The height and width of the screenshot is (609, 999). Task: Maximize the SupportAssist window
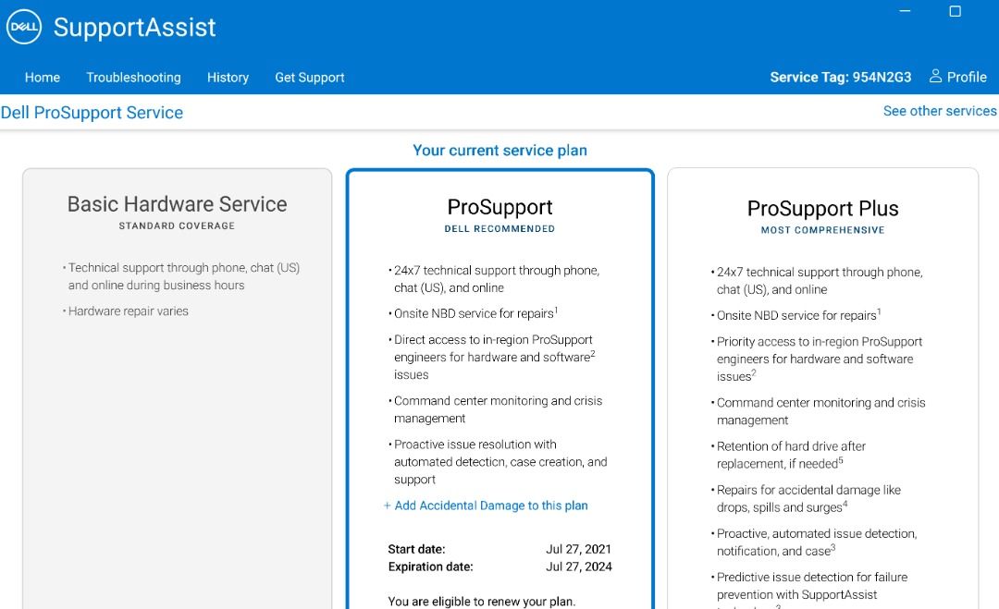956,11
